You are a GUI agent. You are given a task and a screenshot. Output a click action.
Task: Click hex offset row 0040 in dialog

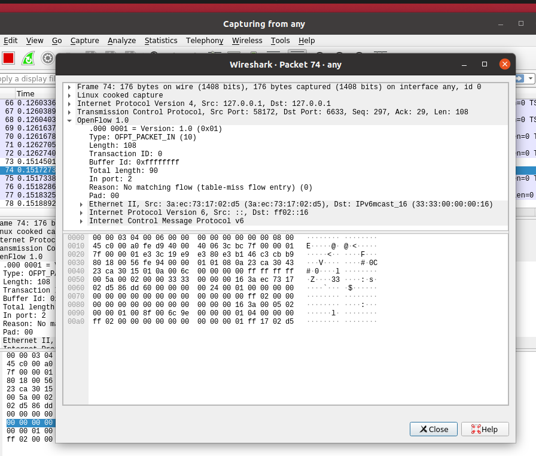tap(76, 271)
